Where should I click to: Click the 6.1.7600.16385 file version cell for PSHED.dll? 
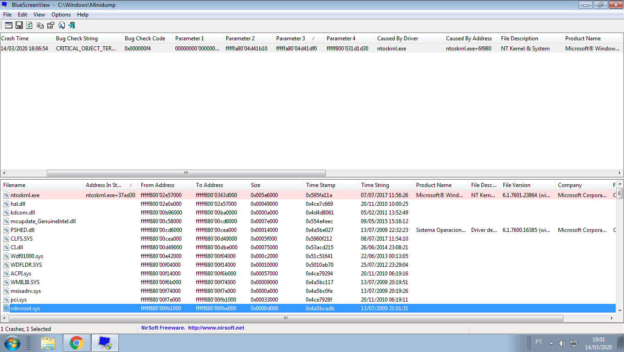click(x=526, y=230)
